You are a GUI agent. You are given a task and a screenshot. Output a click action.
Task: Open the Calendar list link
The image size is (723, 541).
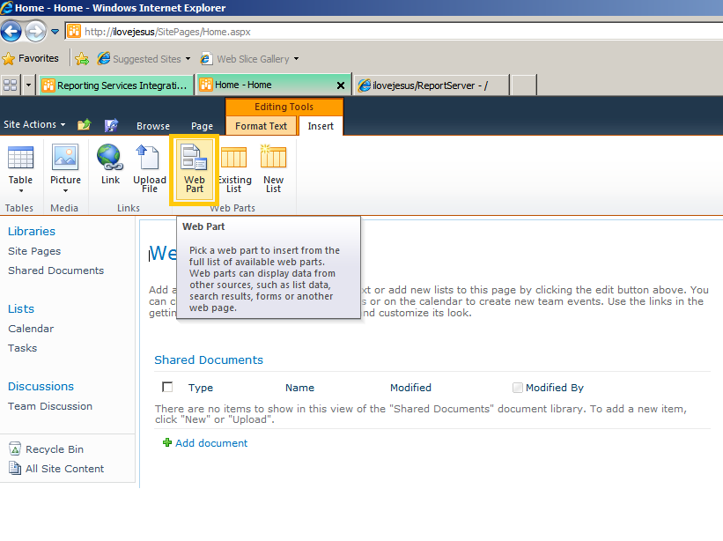tap(31, 329)
